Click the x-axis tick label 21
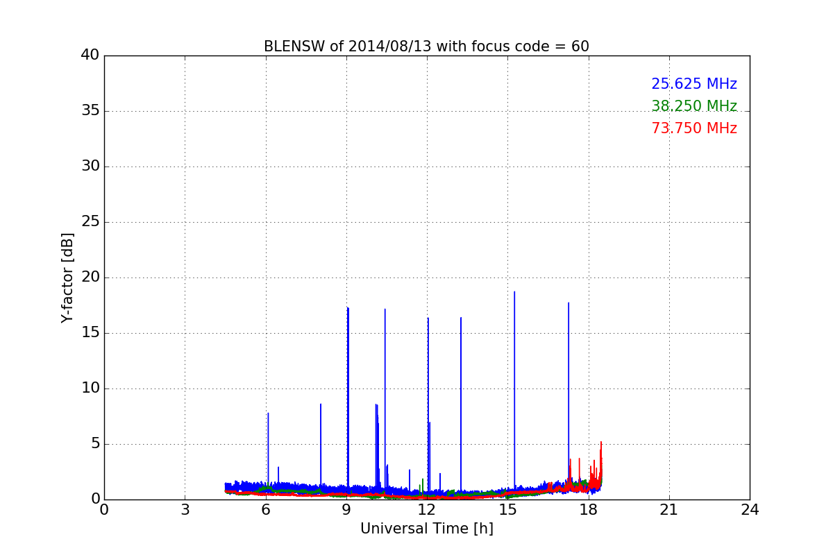Image resolution: width=833 pixels, height=555 pixels. coord(669,510)
